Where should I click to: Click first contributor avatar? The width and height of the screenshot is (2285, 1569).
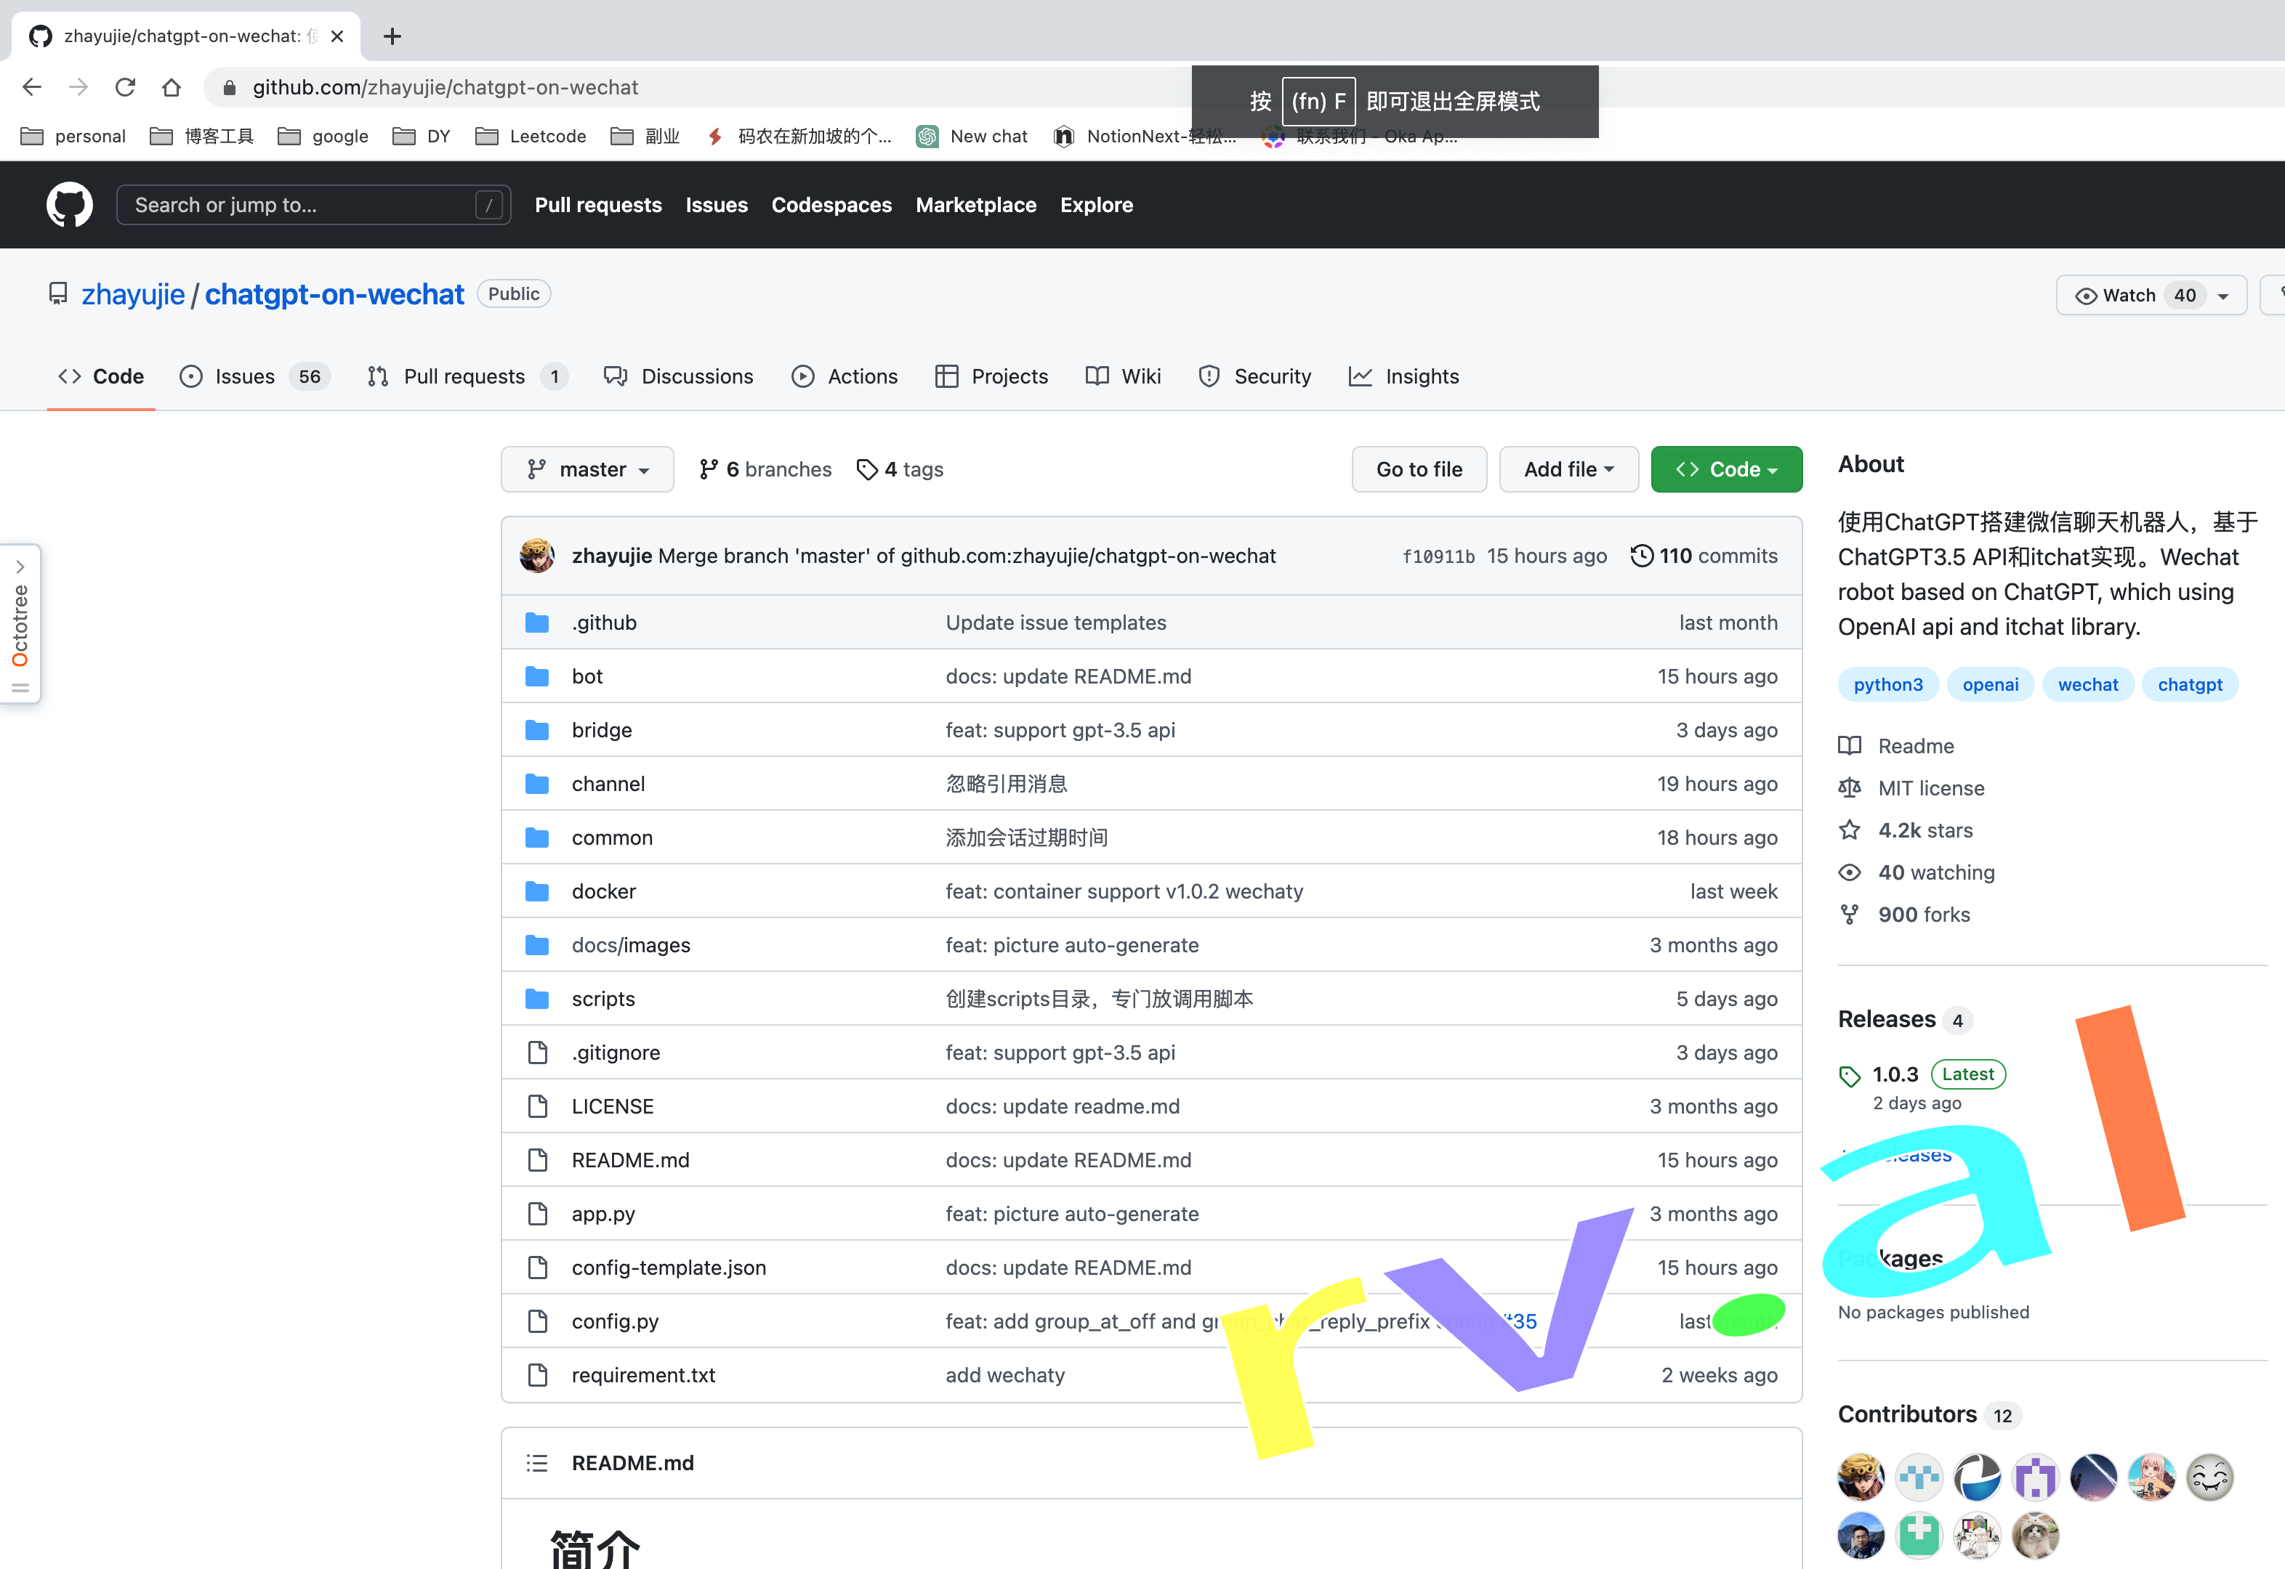point(1861,1477)
